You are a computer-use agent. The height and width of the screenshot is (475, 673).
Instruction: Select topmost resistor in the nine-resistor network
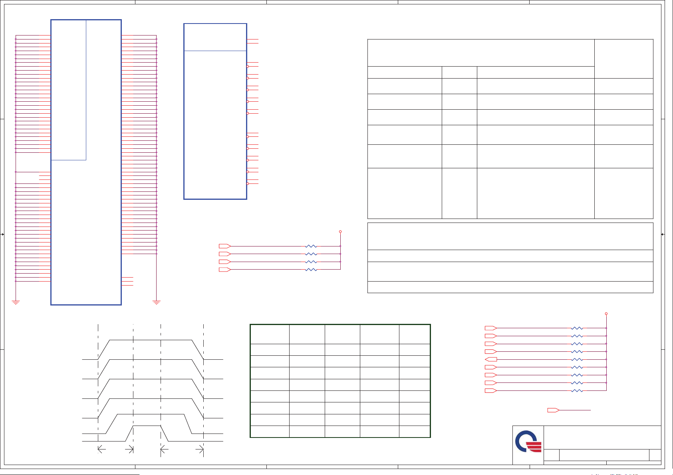click(x=577, y=328)
